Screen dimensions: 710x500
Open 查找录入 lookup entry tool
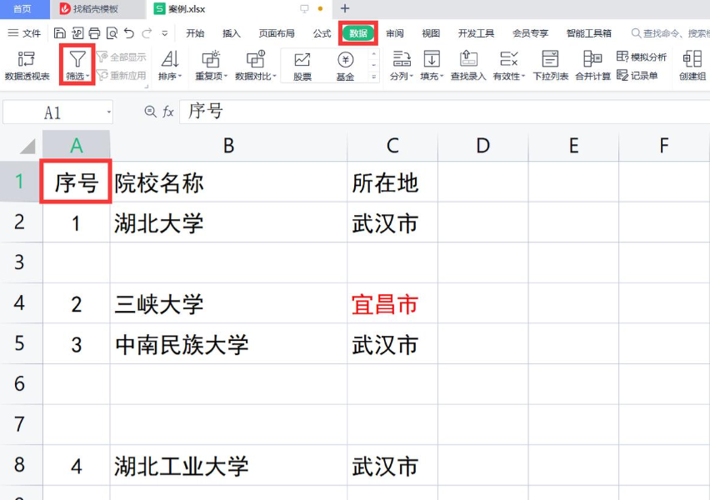[468, 66]
